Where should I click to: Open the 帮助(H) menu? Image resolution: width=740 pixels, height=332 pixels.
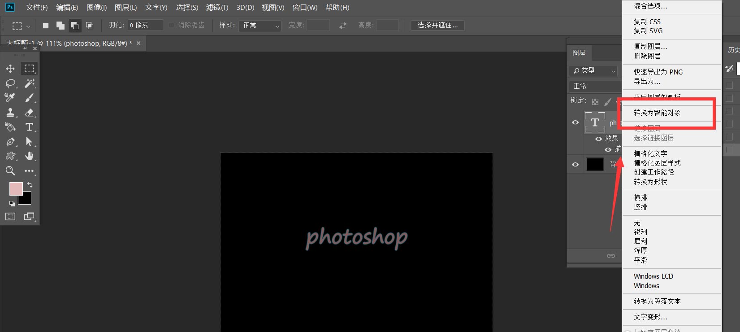(337, 8)
